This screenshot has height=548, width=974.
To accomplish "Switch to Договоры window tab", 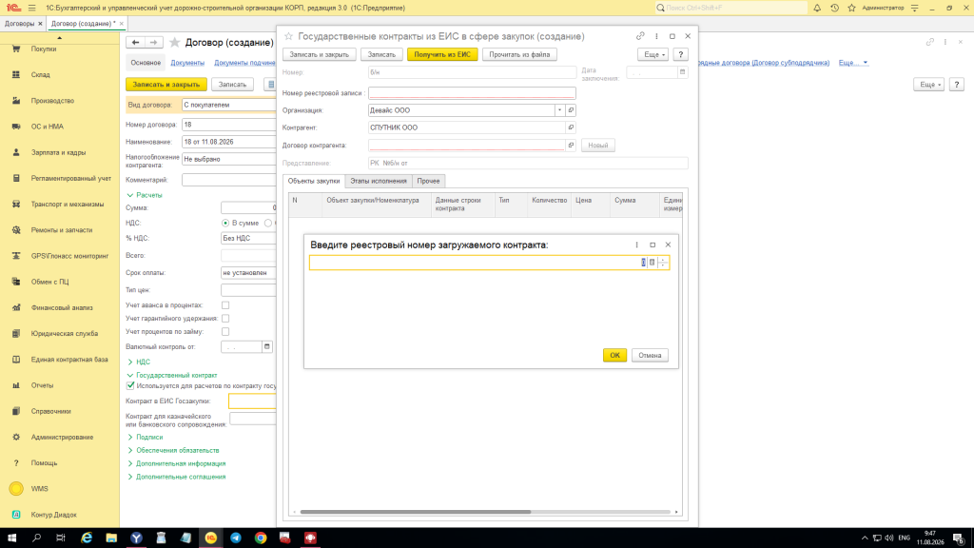I will (19, 24).
